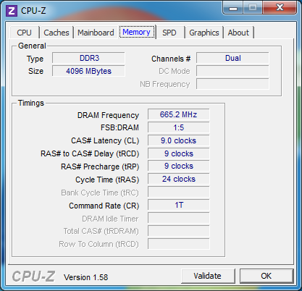The width and height of the screenshot is (302, 291).
Task: Click the CPU-Z purple Z title icon
Action: pyautogui.click(x=12, y=11)
